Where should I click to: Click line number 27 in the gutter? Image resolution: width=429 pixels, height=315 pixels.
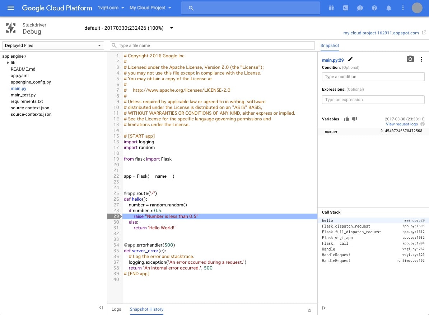pyautogui.click(x=116, y=205)
